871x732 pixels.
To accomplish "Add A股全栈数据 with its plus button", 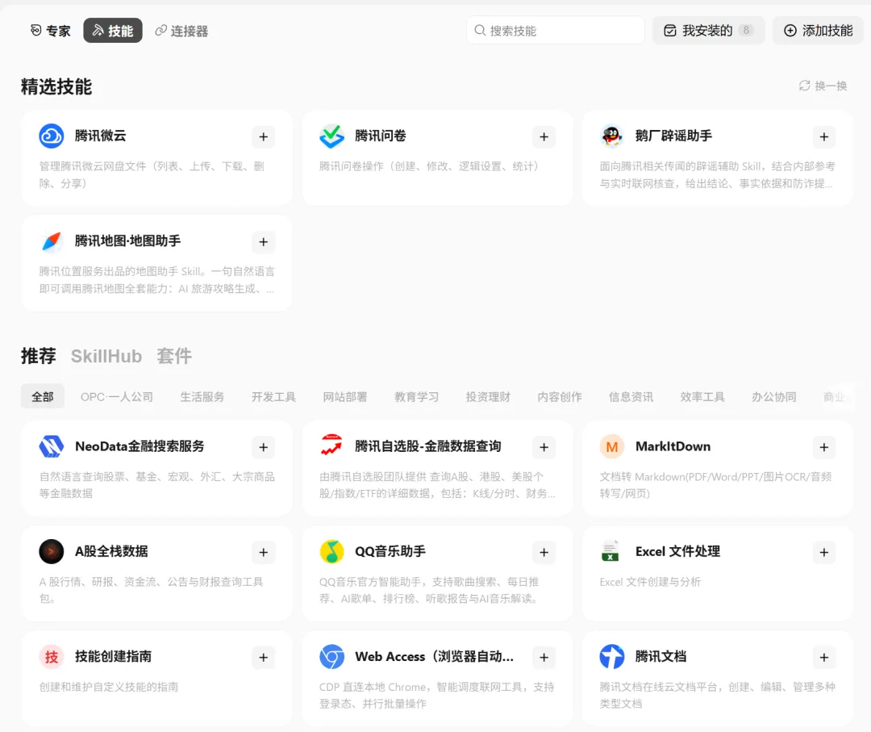I will (263, 552).
